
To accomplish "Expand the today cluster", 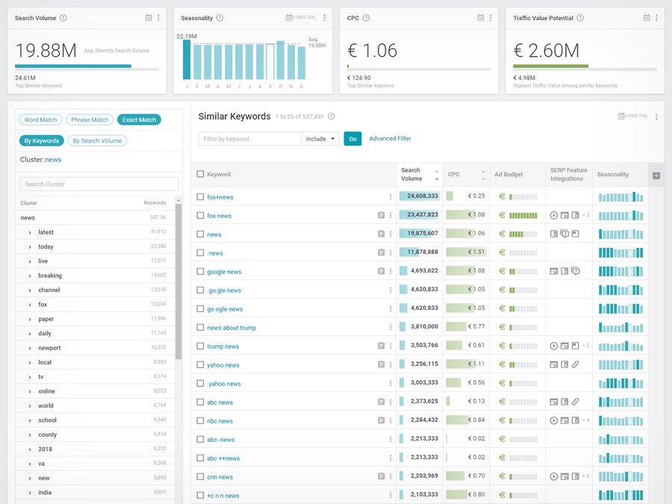I will [30, 247].
